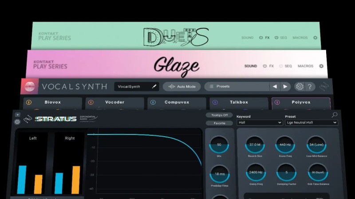Click Damping Factor knob at 5

click(286, 172)
